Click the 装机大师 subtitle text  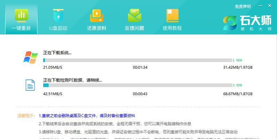(x=256, y=29)
